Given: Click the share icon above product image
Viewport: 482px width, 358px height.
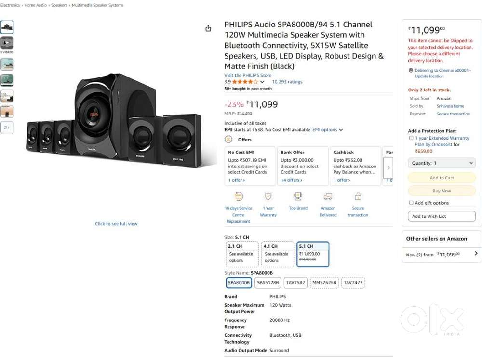Looking at the screenshot, I should (x=208, y=28).
